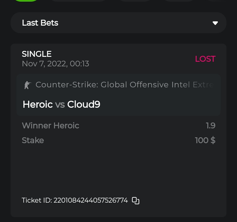The width and height of the screenshot is (237, 222).
Task: Select the fourth filter pill at top
Action: coord(179,1)
